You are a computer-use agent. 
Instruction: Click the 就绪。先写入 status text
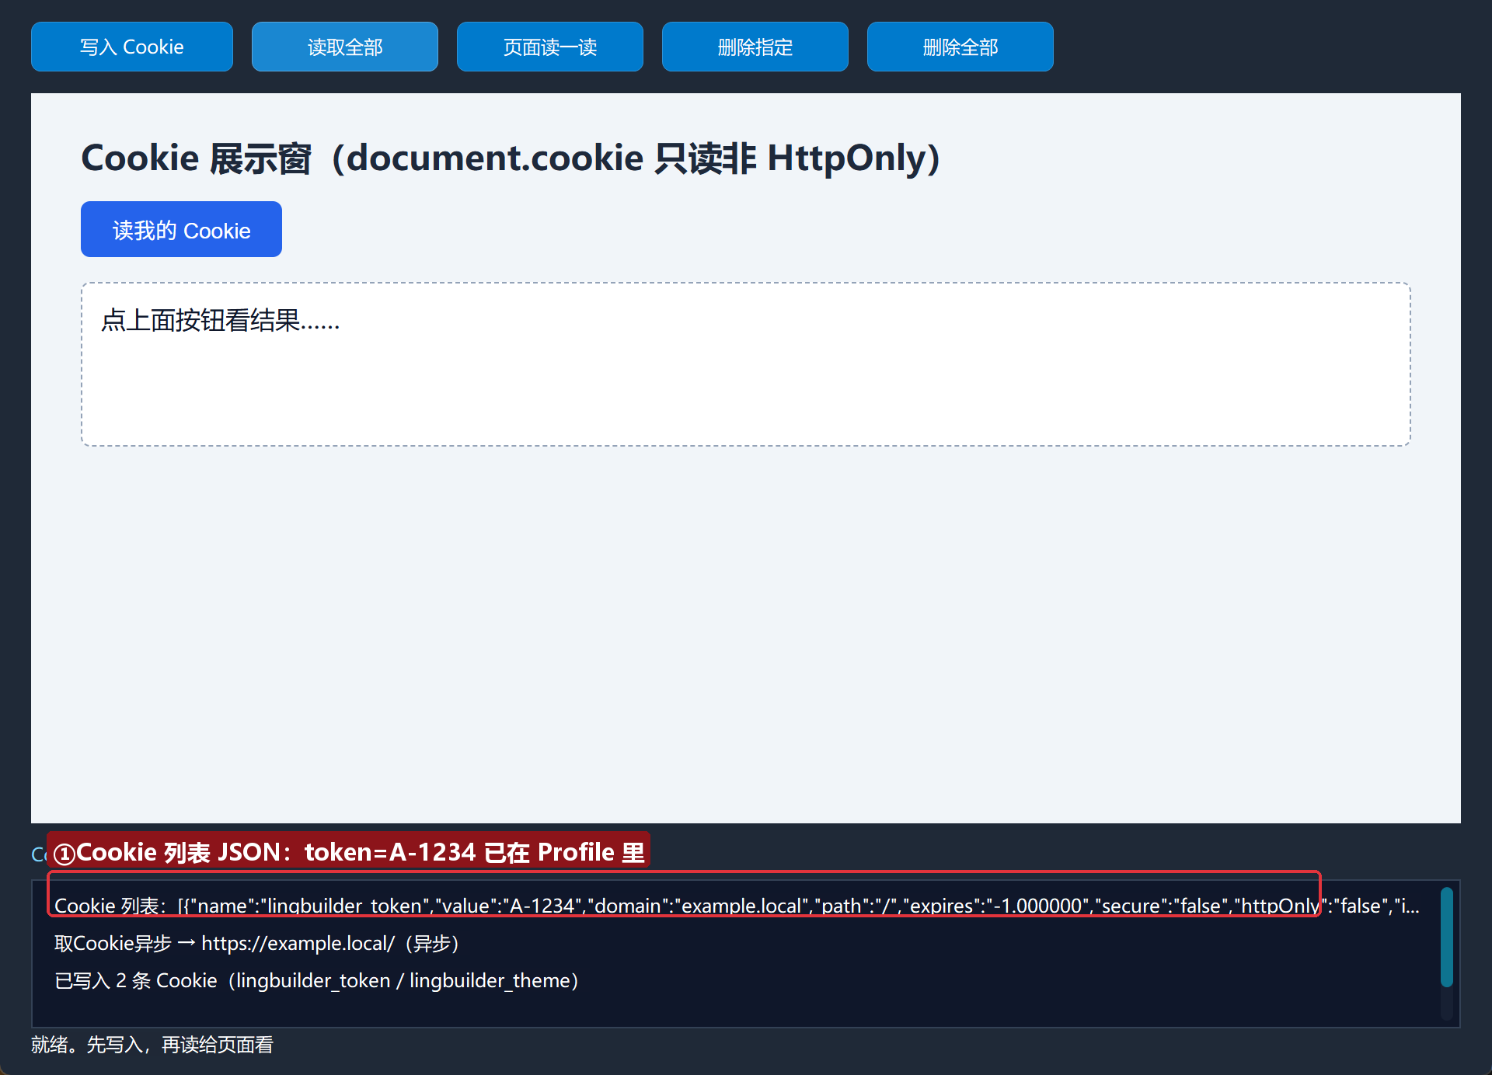[152, 1045]
